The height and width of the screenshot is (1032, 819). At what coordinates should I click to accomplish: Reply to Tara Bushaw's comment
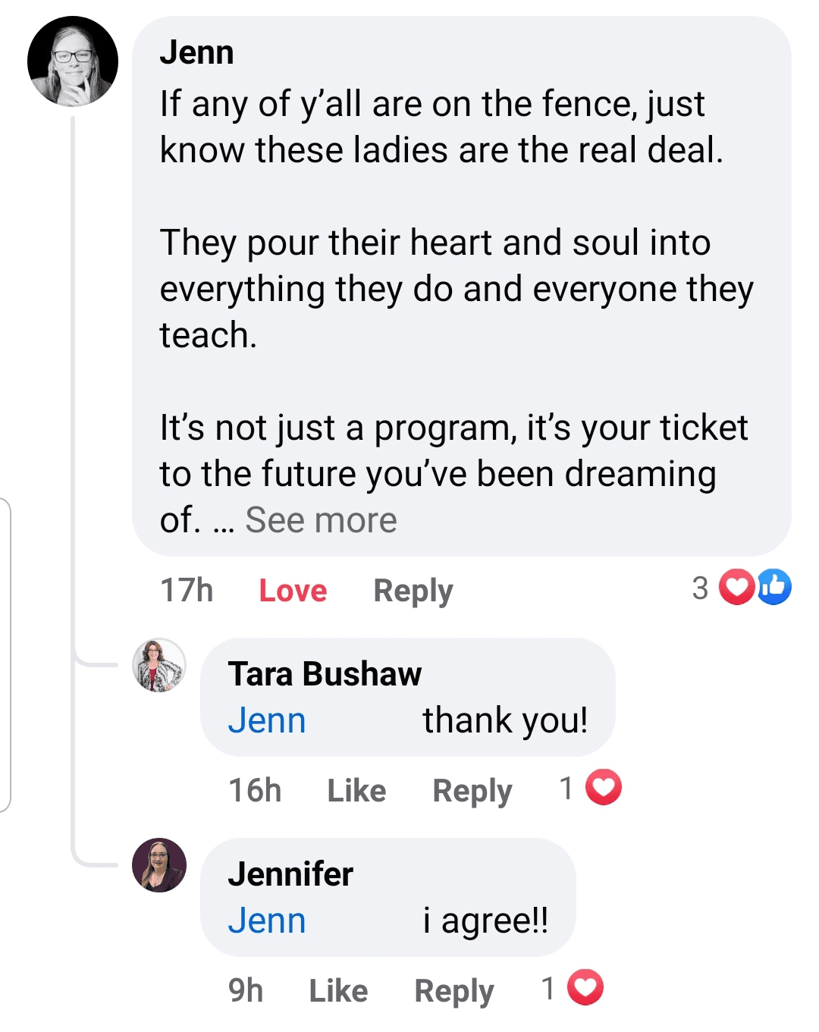click(x=472, y=791)
